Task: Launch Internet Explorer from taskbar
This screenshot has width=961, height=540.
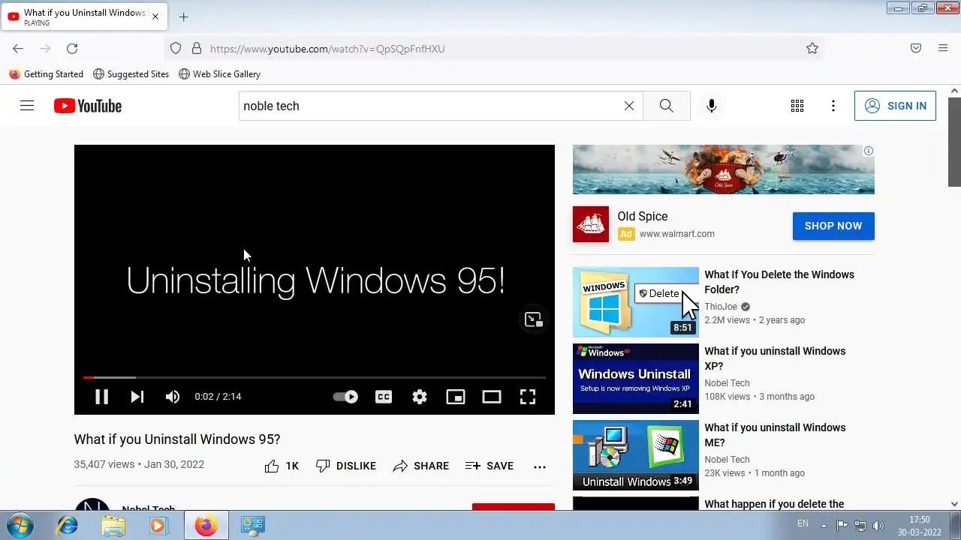Action: tap(68, 526)
